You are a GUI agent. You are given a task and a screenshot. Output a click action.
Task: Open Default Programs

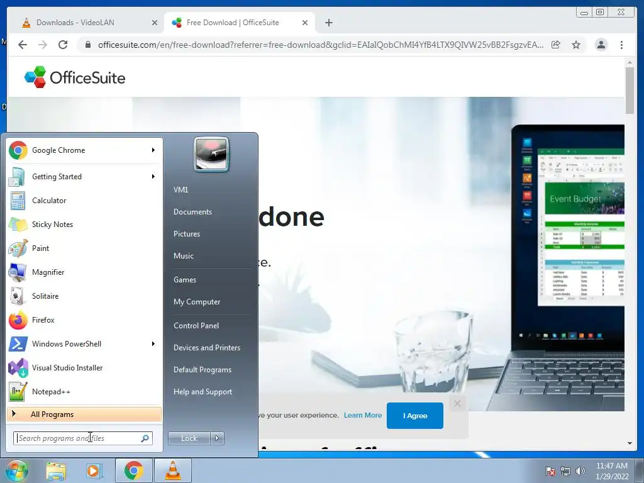pos(203,370)
